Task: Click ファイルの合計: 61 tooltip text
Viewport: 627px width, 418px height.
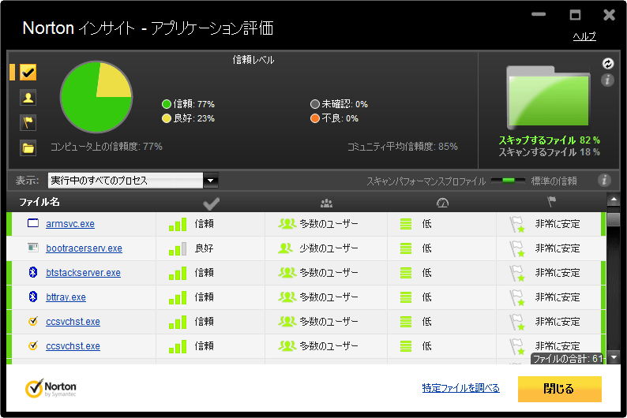Action: click(568, 359)
